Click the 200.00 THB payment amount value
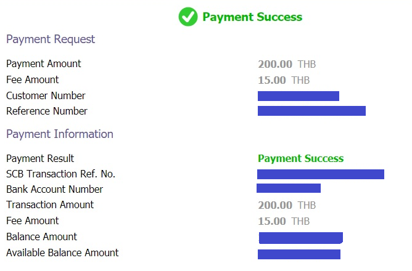 click(x=287, y=64)
